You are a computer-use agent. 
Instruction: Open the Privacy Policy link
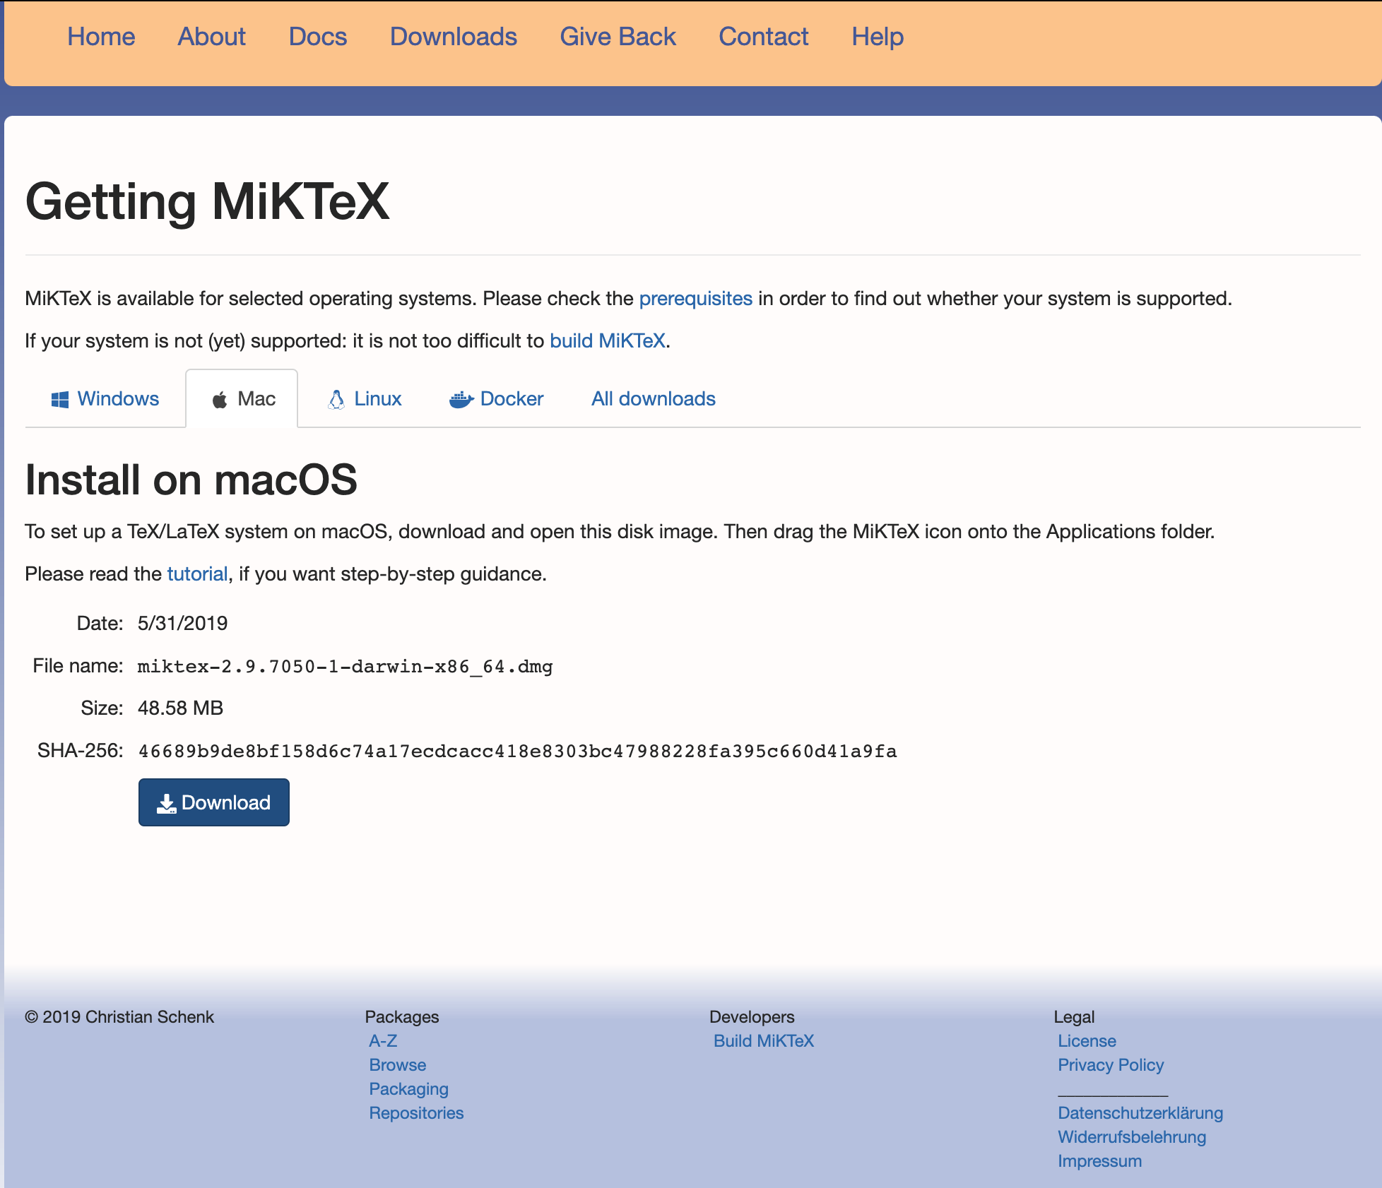click(x=1110, y=1065)
